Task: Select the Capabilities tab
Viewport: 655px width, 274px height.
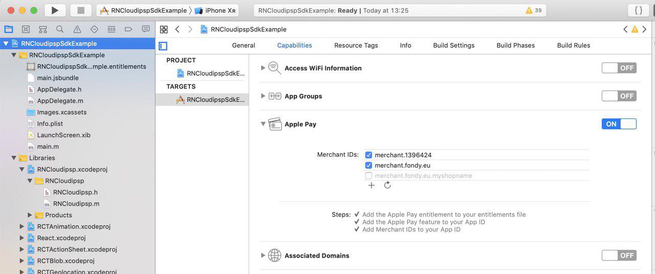Action: click(x=295, y=45)
